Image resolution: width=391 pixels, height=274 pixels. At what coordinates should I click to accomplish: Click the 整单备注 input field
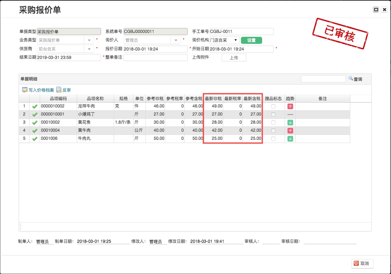156,57
